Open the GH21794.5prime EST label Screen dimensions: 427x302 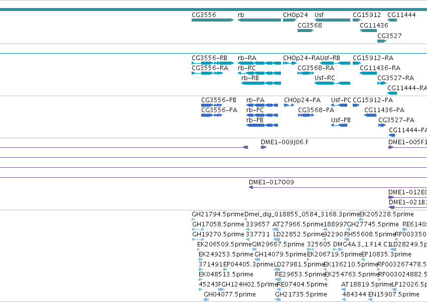point(218,214)
